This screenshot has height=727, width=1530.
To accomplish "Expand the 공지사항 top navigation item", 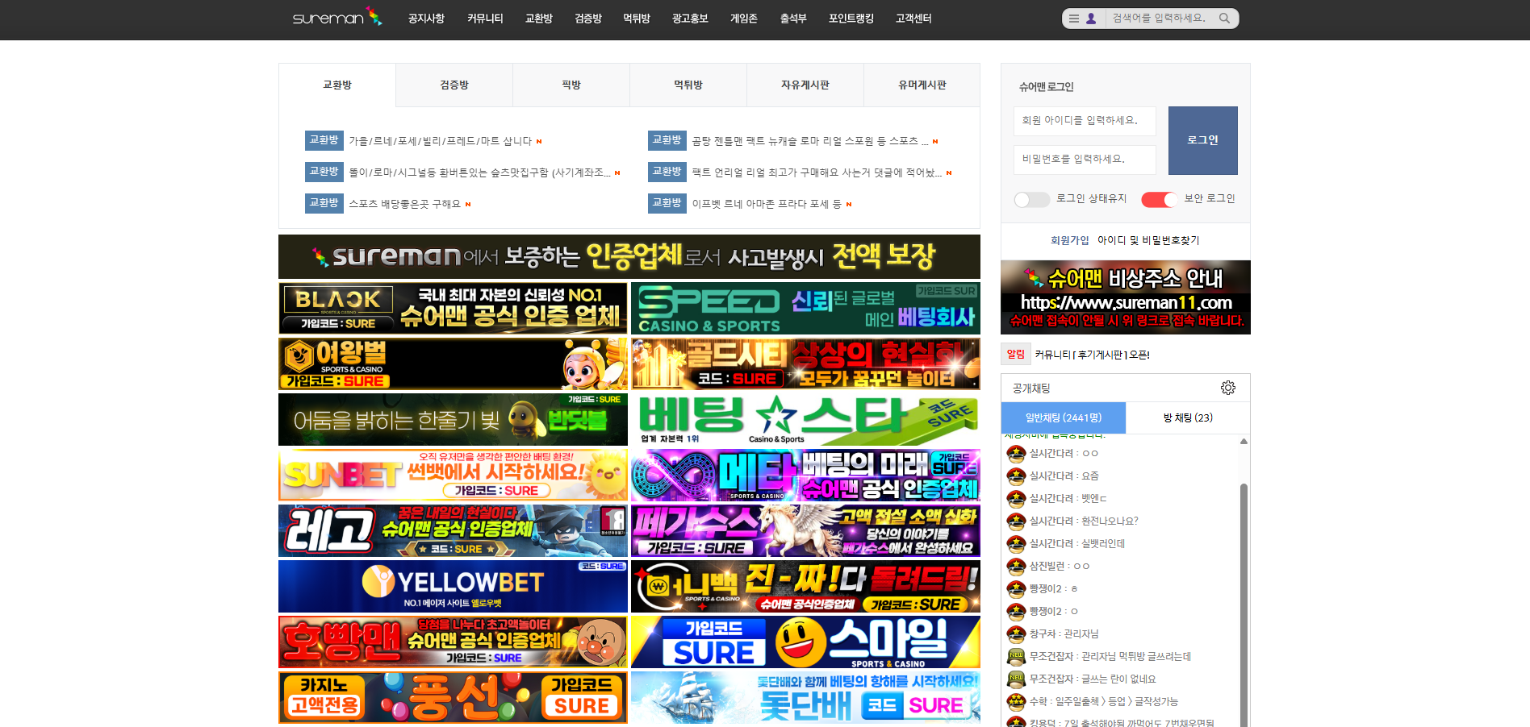I will [426, 19].
